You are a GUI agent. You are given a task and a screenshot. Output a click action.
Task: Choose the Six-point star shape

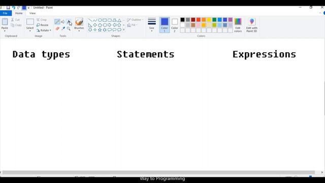pyautogui.click(x=105, y=29)
